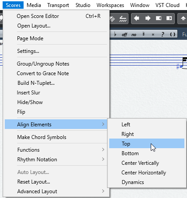Select Group/Ungroup Notes
Viewport: 187px width, 198px height.
pyautogui.click(x=56, y=64)
